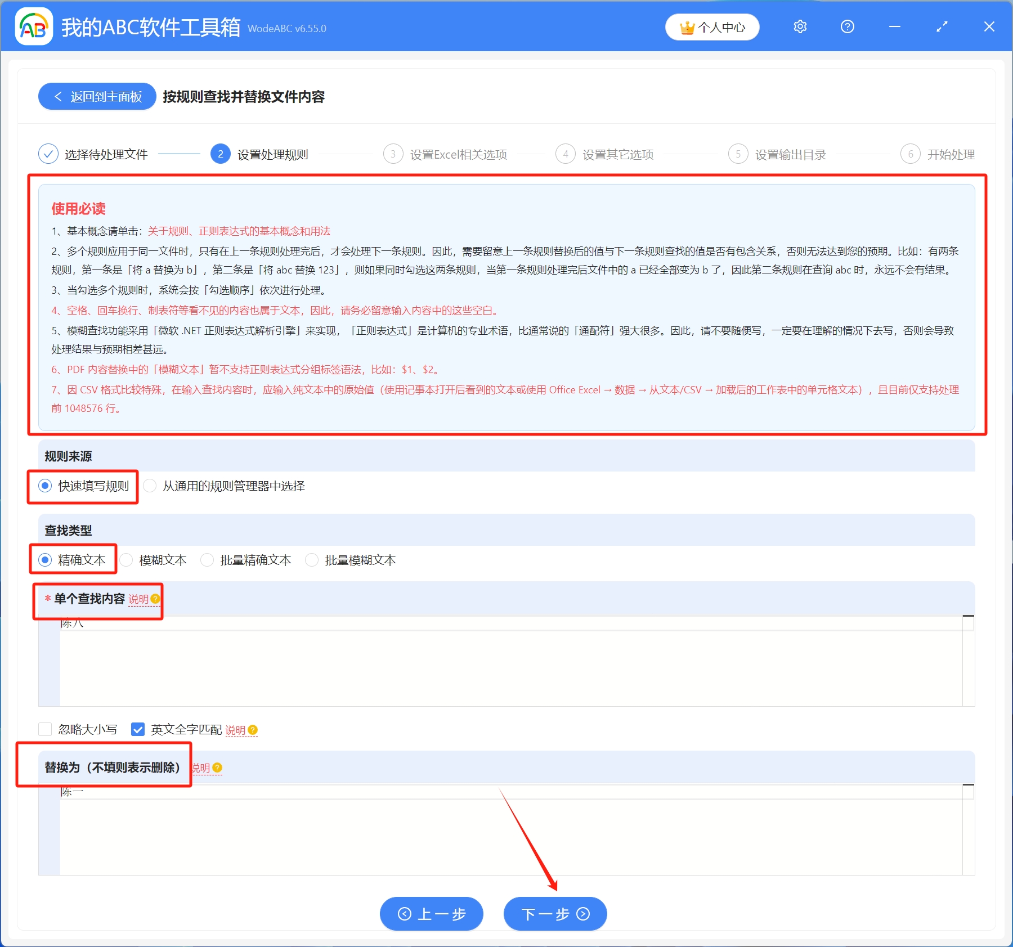Click the AB app logo

pyautogui.click(x=34, y=26)
